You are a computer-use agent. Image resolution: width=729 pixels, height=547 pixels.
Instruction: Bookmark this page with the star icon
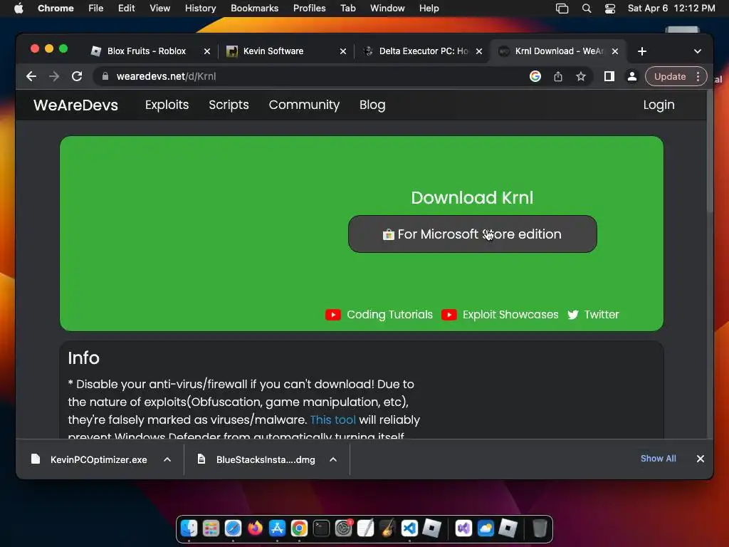[581, 76]
